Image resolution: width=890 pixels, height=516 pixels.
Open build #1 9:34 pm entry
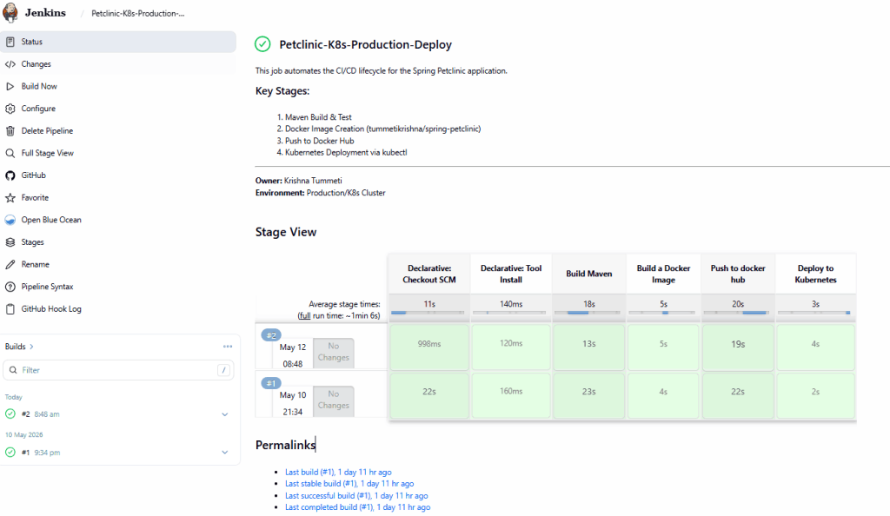(41, 453)
